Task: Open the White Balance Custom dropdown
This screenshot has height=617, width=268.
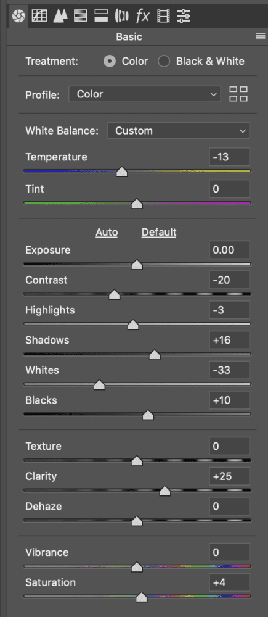Action: 179,131
